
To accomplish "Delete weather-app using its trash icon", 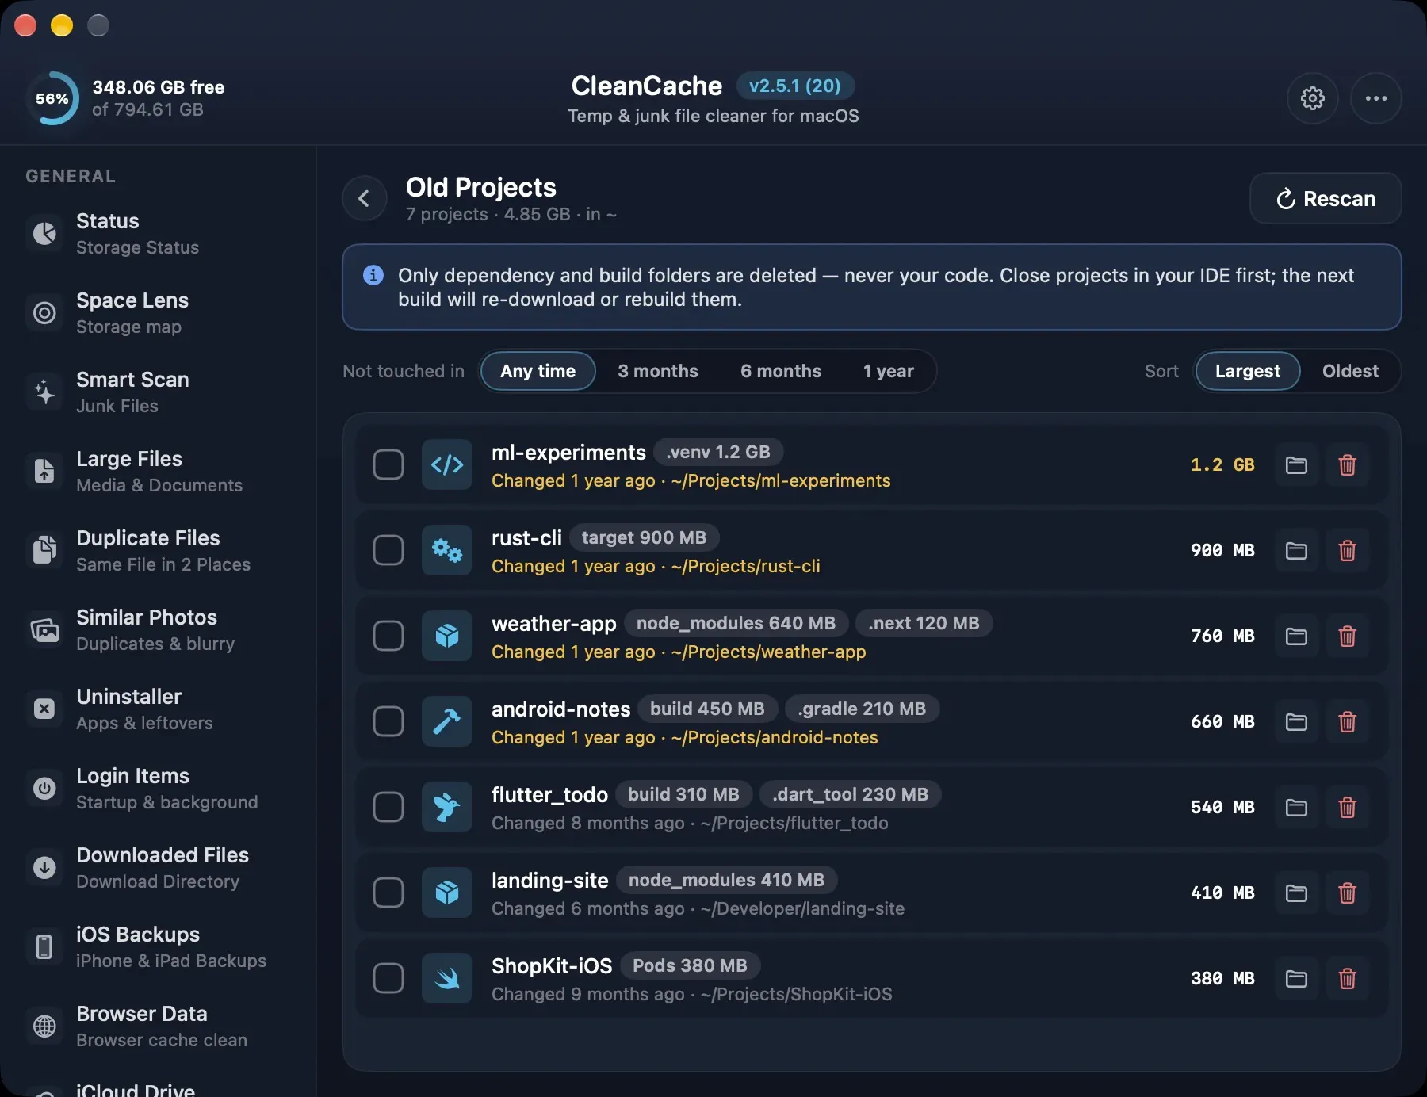I will point(1347,636).
